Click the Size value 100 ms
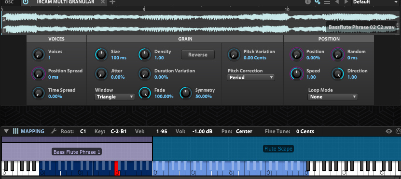Screen dimensions: 401x179 [119, 58]
